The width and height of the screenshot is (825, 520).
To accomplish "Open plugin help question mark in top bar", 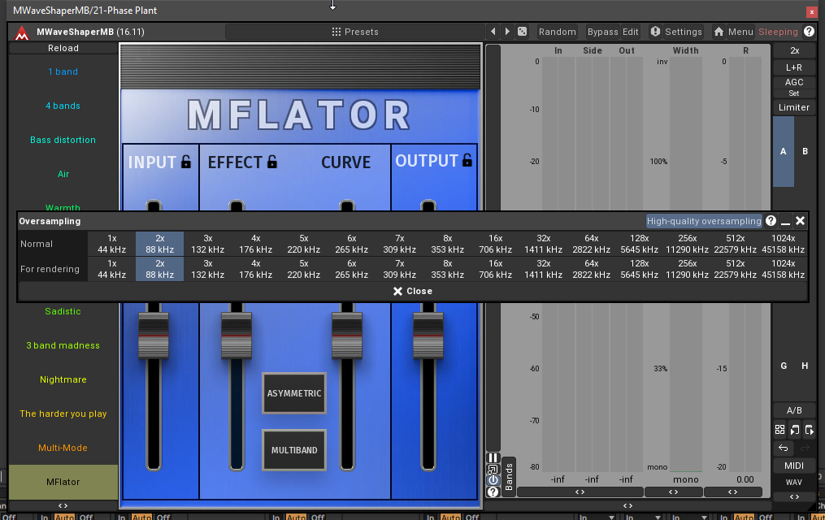I will [810, 32].
